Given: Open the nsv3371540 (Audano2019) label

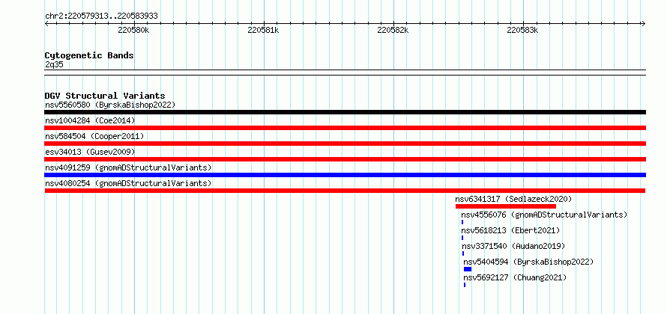Looking at the screenshot, I should pos(513,246).
